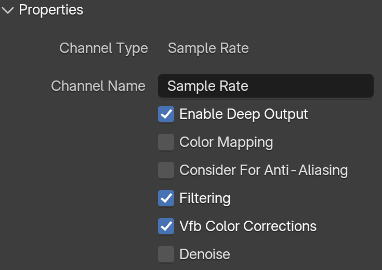Screen dimensions: 382x270
Task: Click the Denoise option label
Action: (205, 254)
